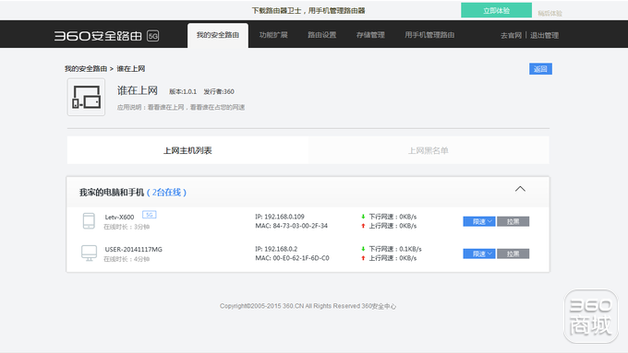Click the 谁在上网 app icon
This screenshot has height=353, width=628.
(x=86, y=97)
